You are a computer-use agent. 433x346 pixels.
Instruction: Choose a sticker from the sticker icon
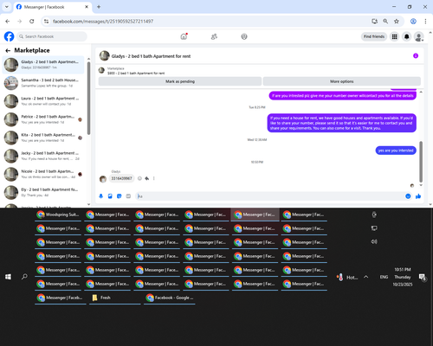120,196
